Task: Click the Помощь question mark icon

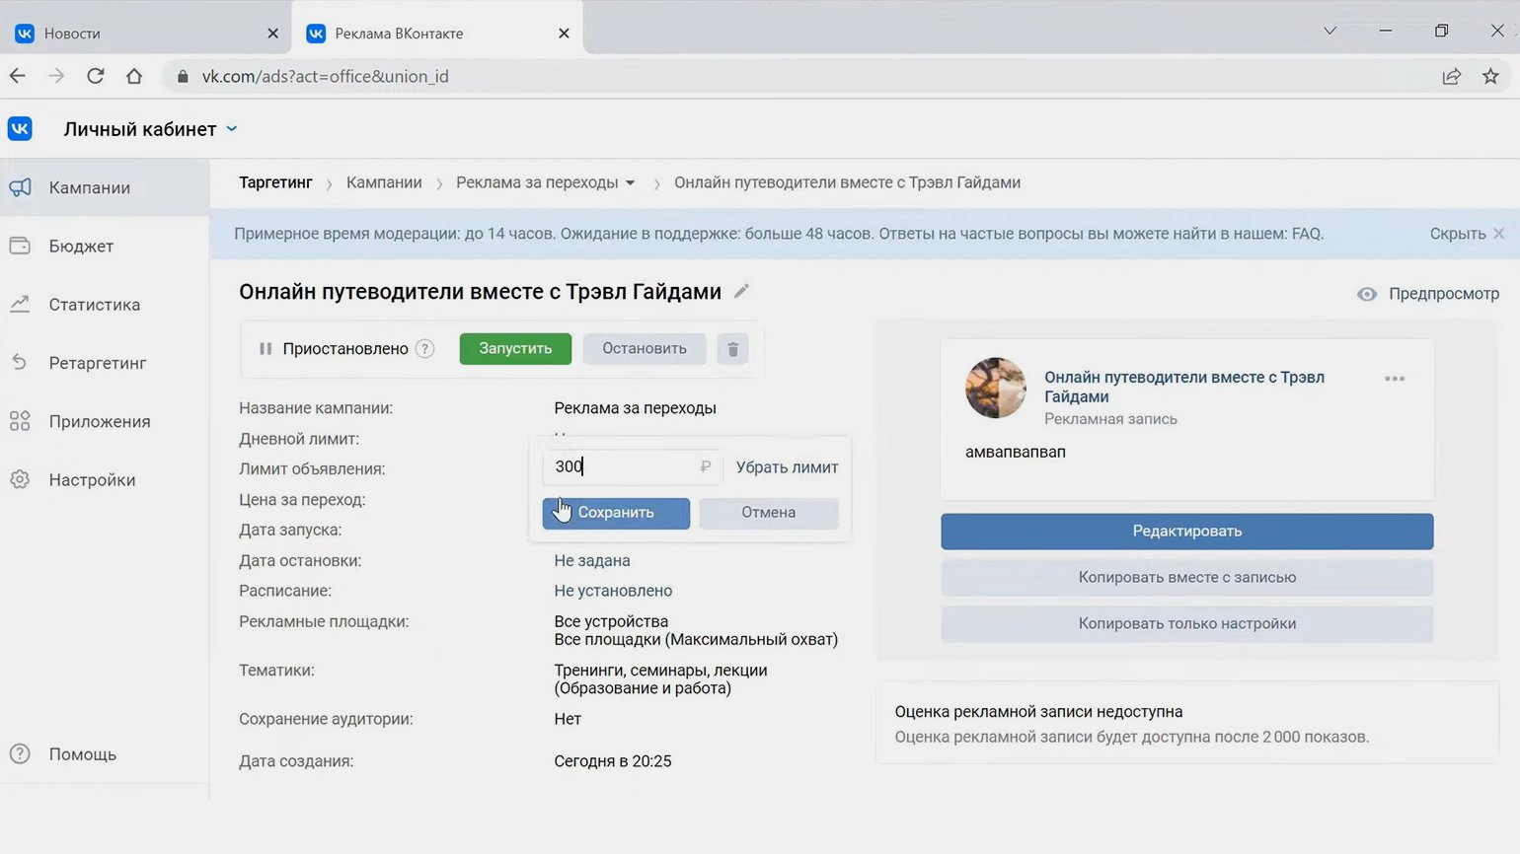Action: [x=20, y=753]
